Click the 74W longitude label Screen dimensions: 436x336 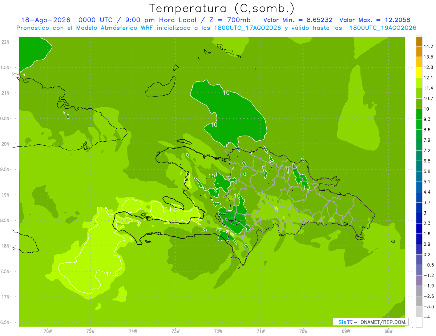click(x=133, y=331)
